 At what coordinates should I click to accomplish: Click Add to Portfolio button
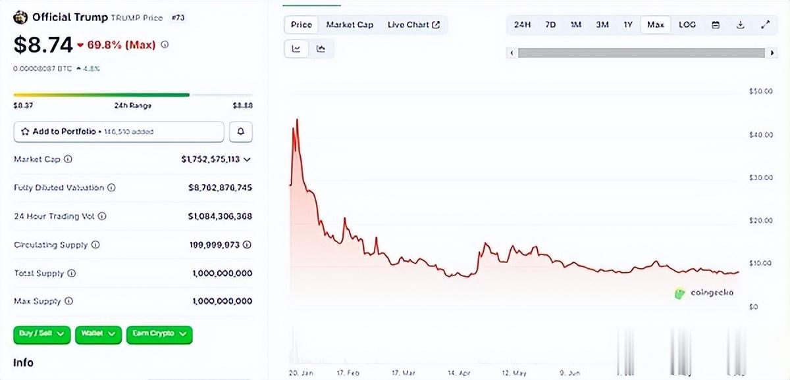pyautogui.click(x=118, y=131)
